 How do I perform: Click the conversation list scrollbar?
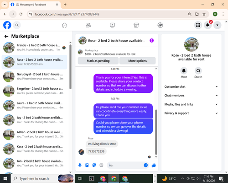pos(70,67)
